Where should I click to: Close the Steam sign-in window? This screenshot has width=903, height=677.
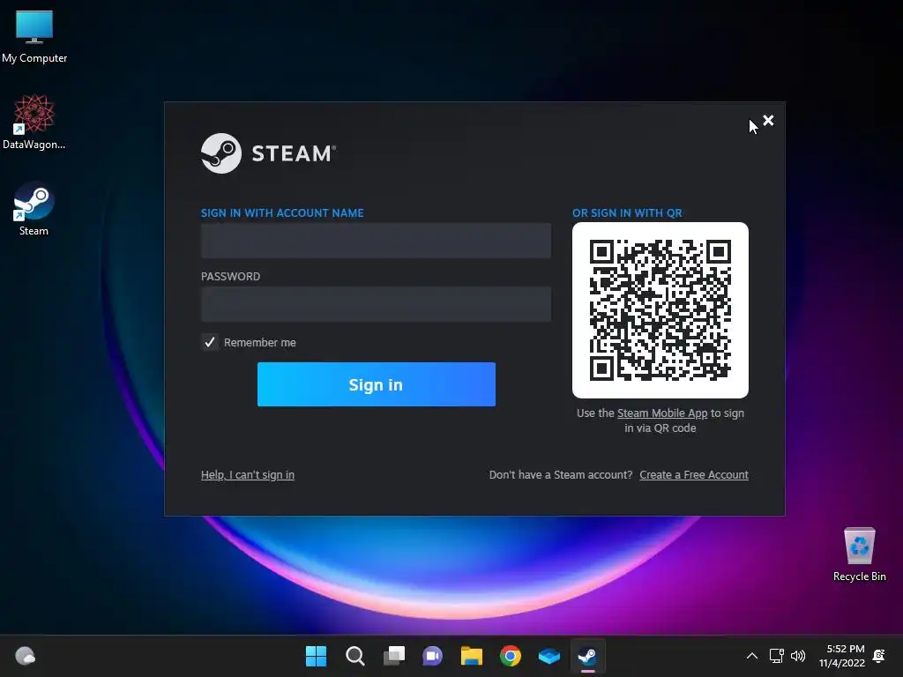(768, 120)
